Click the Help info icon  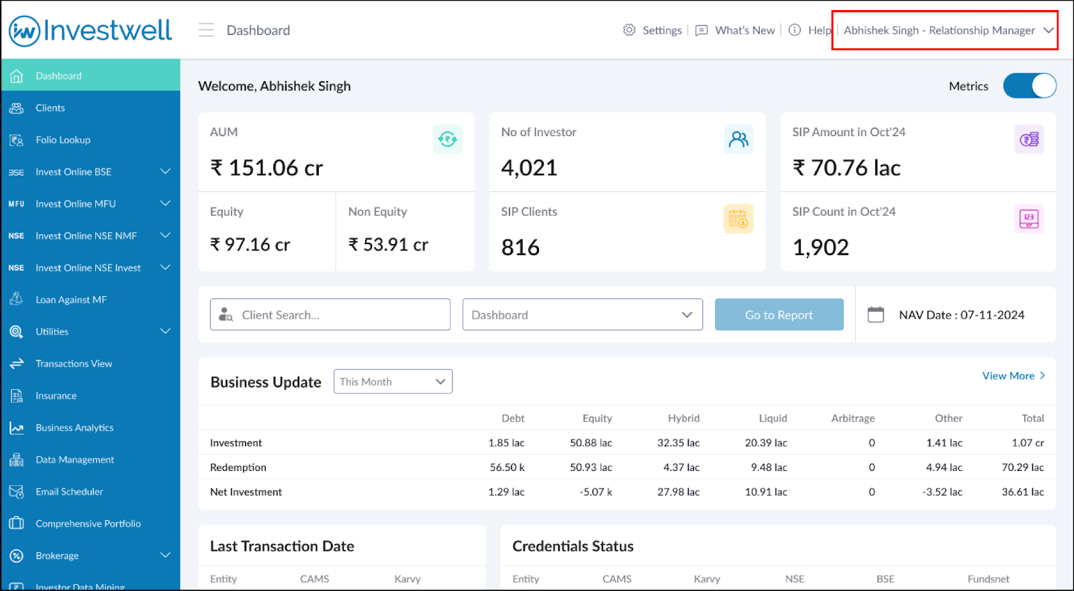pos(795,30)
